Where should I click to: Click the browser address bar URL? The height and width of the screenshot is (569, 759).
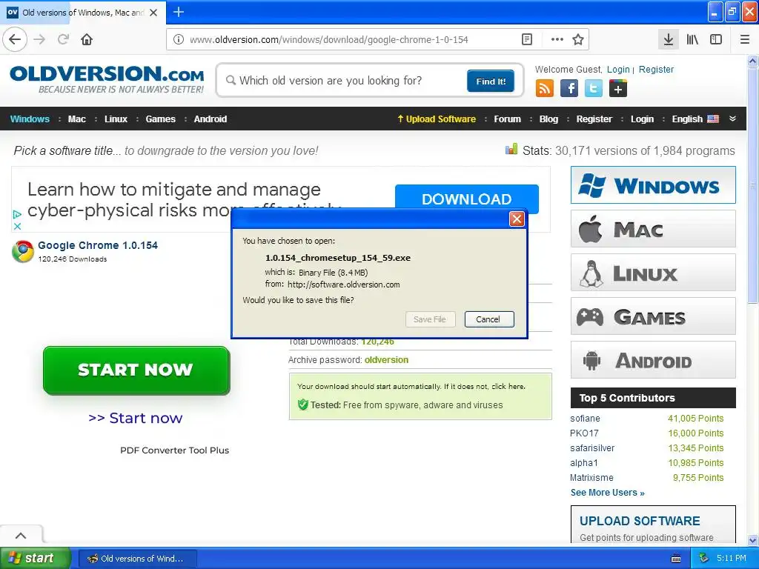(x=328, y=40)
